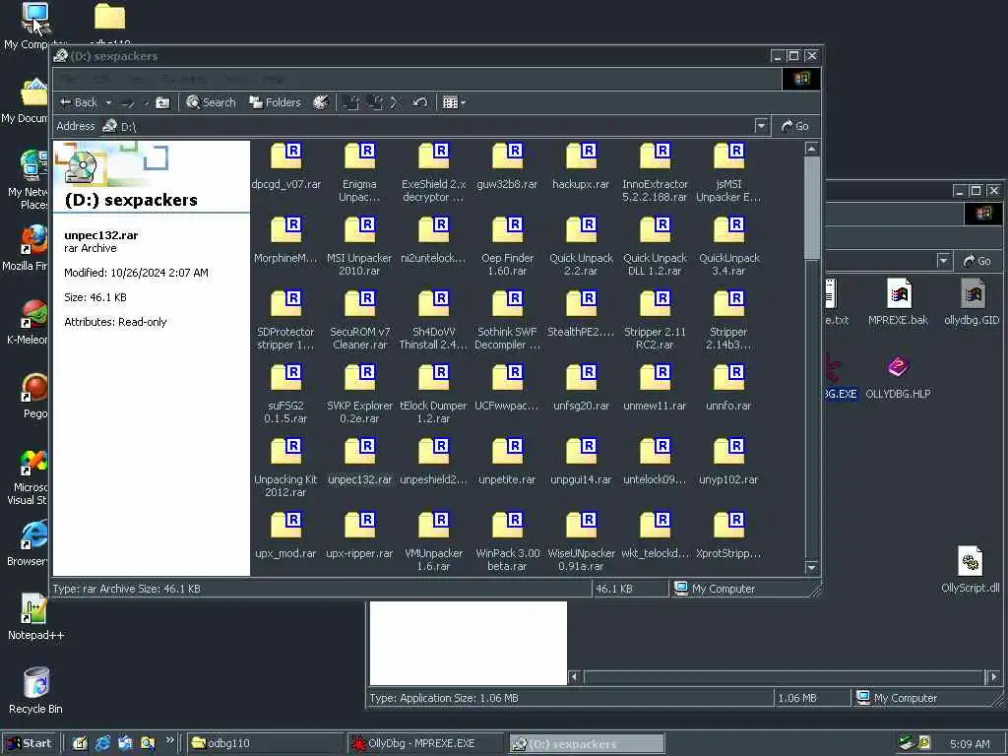Click scroll-up arrow of file list
The width and height of the screenshot is (1008, 756).
(x=811, y=149)
